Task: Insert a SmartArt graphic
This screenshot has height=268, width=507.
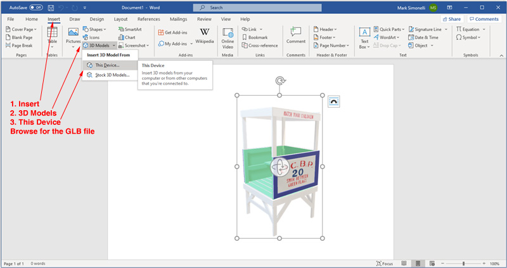Action: (130, 29)
